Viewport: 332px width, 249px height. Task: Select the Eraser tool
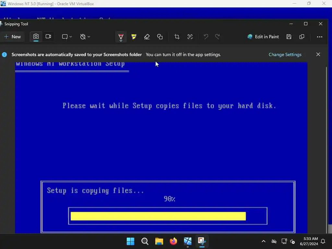coord(147,37)
